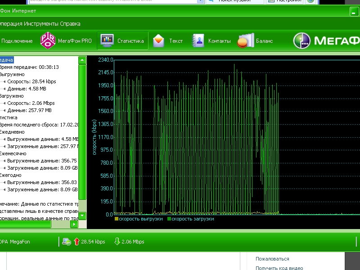This screenshot has width=360, height=270.
Task: Click the red upload arrow in status bar
Action: 76,242
